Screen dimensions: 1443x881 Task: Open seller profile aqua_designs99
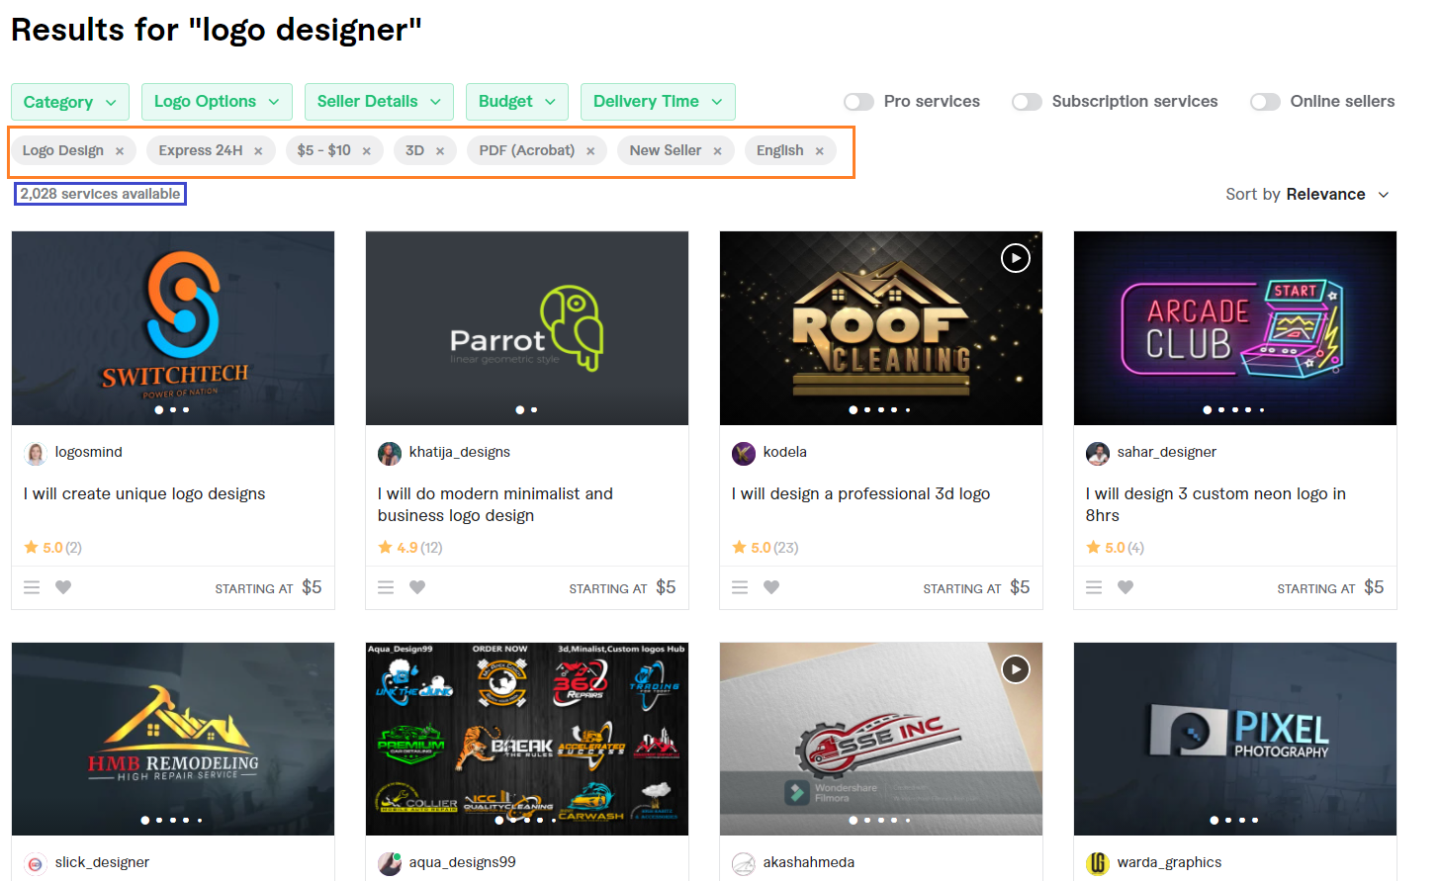tap(463, 862)
